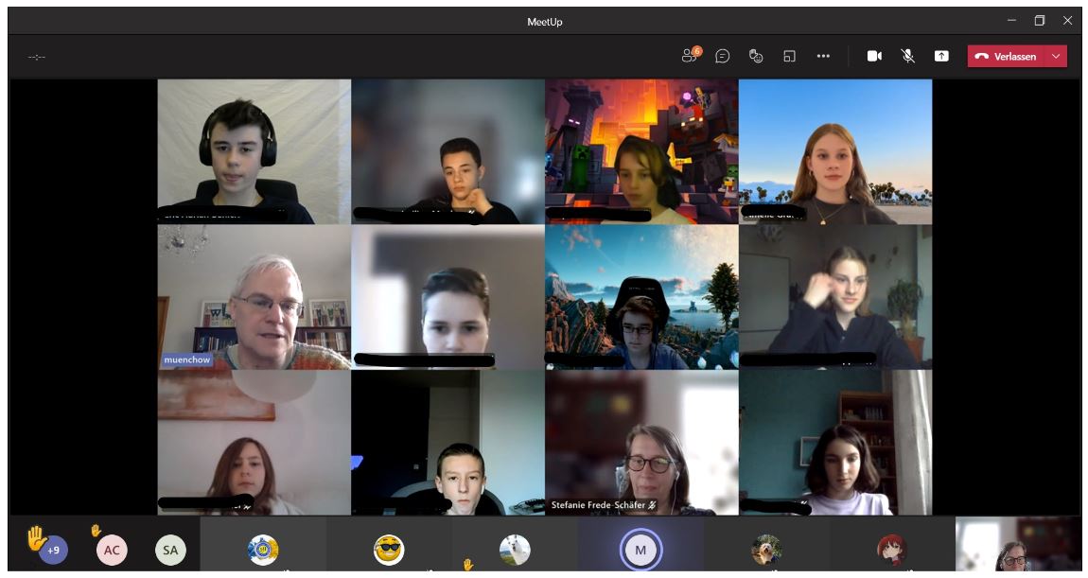Select the SA participant avatar
This screenshot has width=1088, height=578.
coord(169,550)
